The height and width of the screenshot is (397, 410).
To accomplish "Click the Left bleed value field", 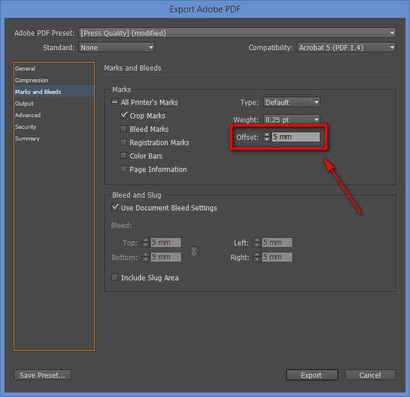I will click(277, 243).
